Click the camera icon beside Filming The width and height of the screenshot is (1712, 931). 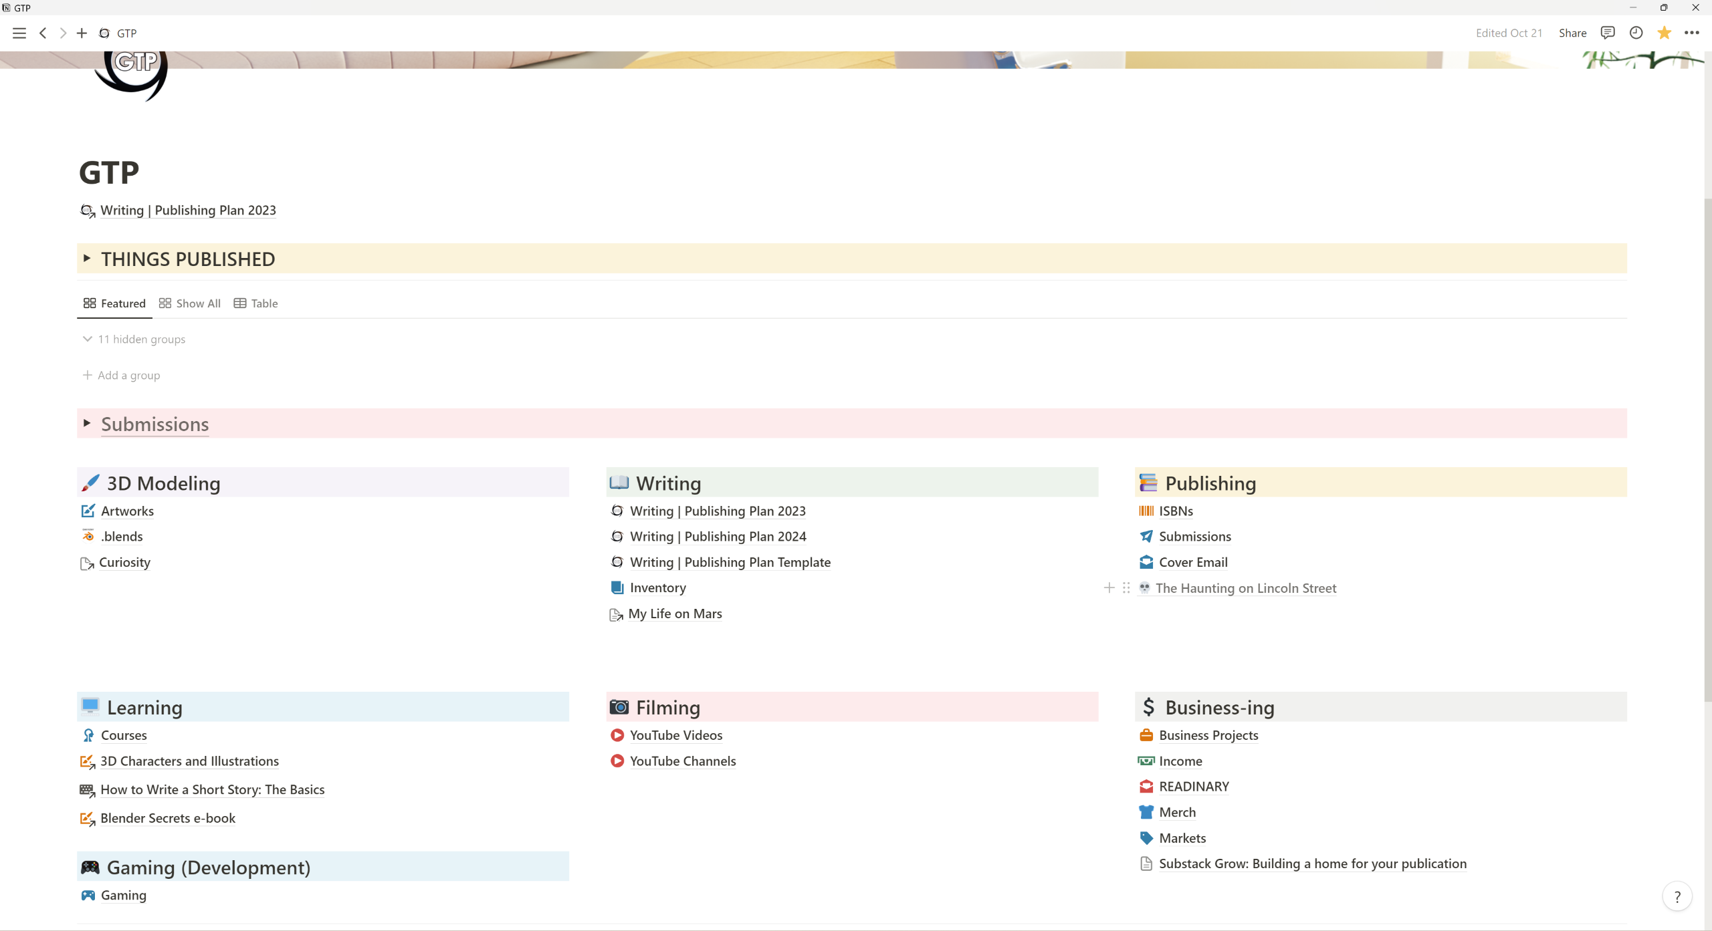tap(619, 706)
